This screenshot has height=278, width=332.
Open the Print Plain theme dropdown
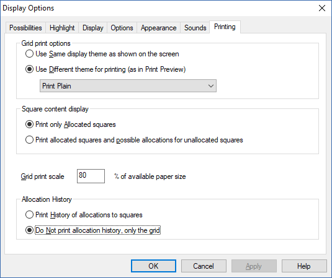coord(128,86)
